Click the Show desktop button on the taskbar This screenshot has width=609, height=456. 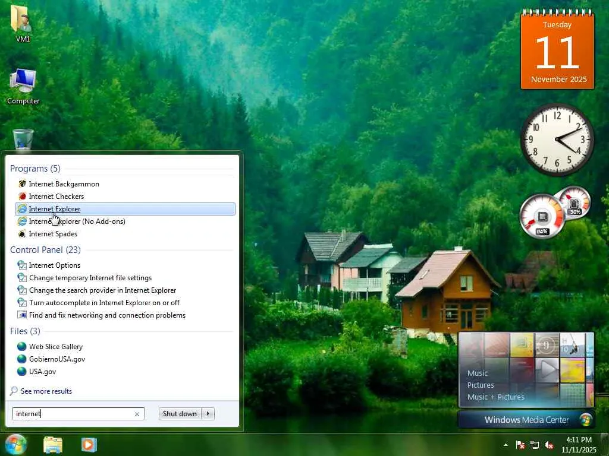click(x=605, y=445)
